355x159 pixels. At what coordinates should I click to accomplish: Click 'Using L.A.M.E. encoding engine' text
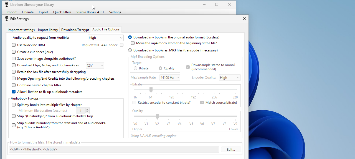click(153, 136)
